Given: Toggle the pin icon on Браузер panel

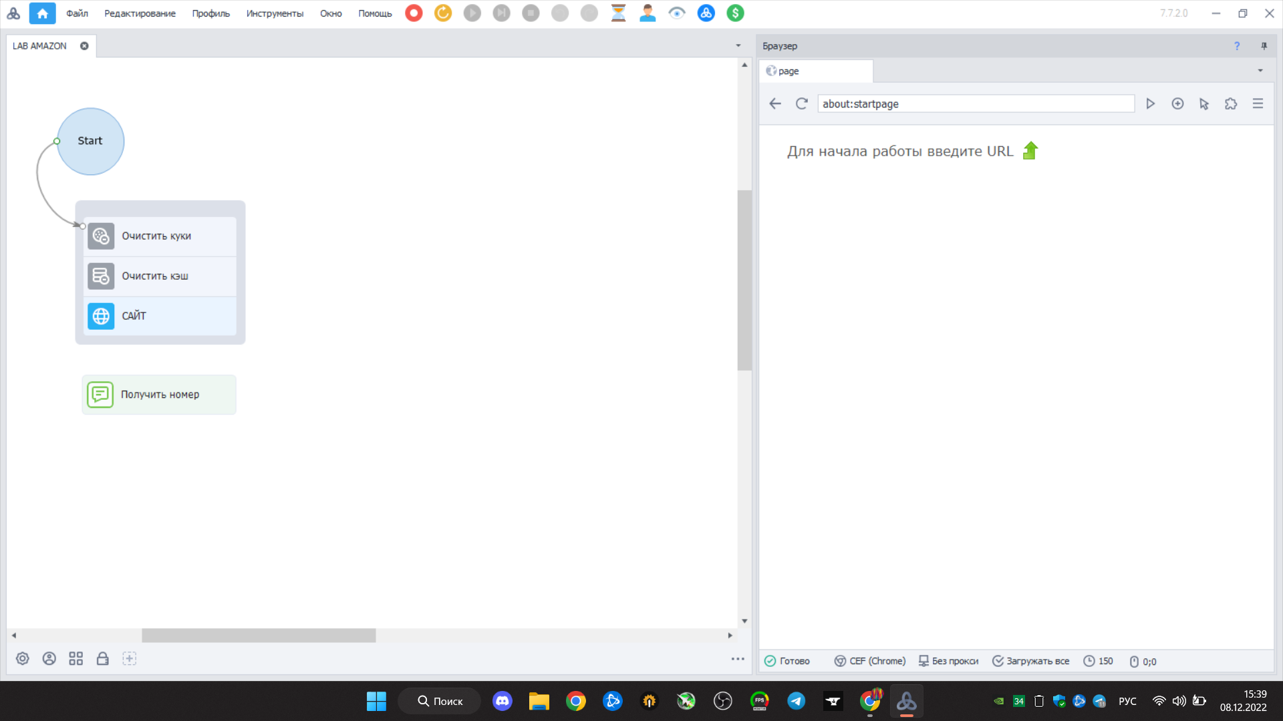Looking at the screenshot, I should pos(1264,46).
